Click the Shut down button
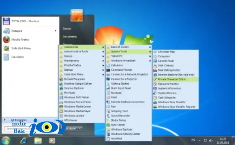Image resolution: width=235 pixels, height=145 pixels. [71, 129]
